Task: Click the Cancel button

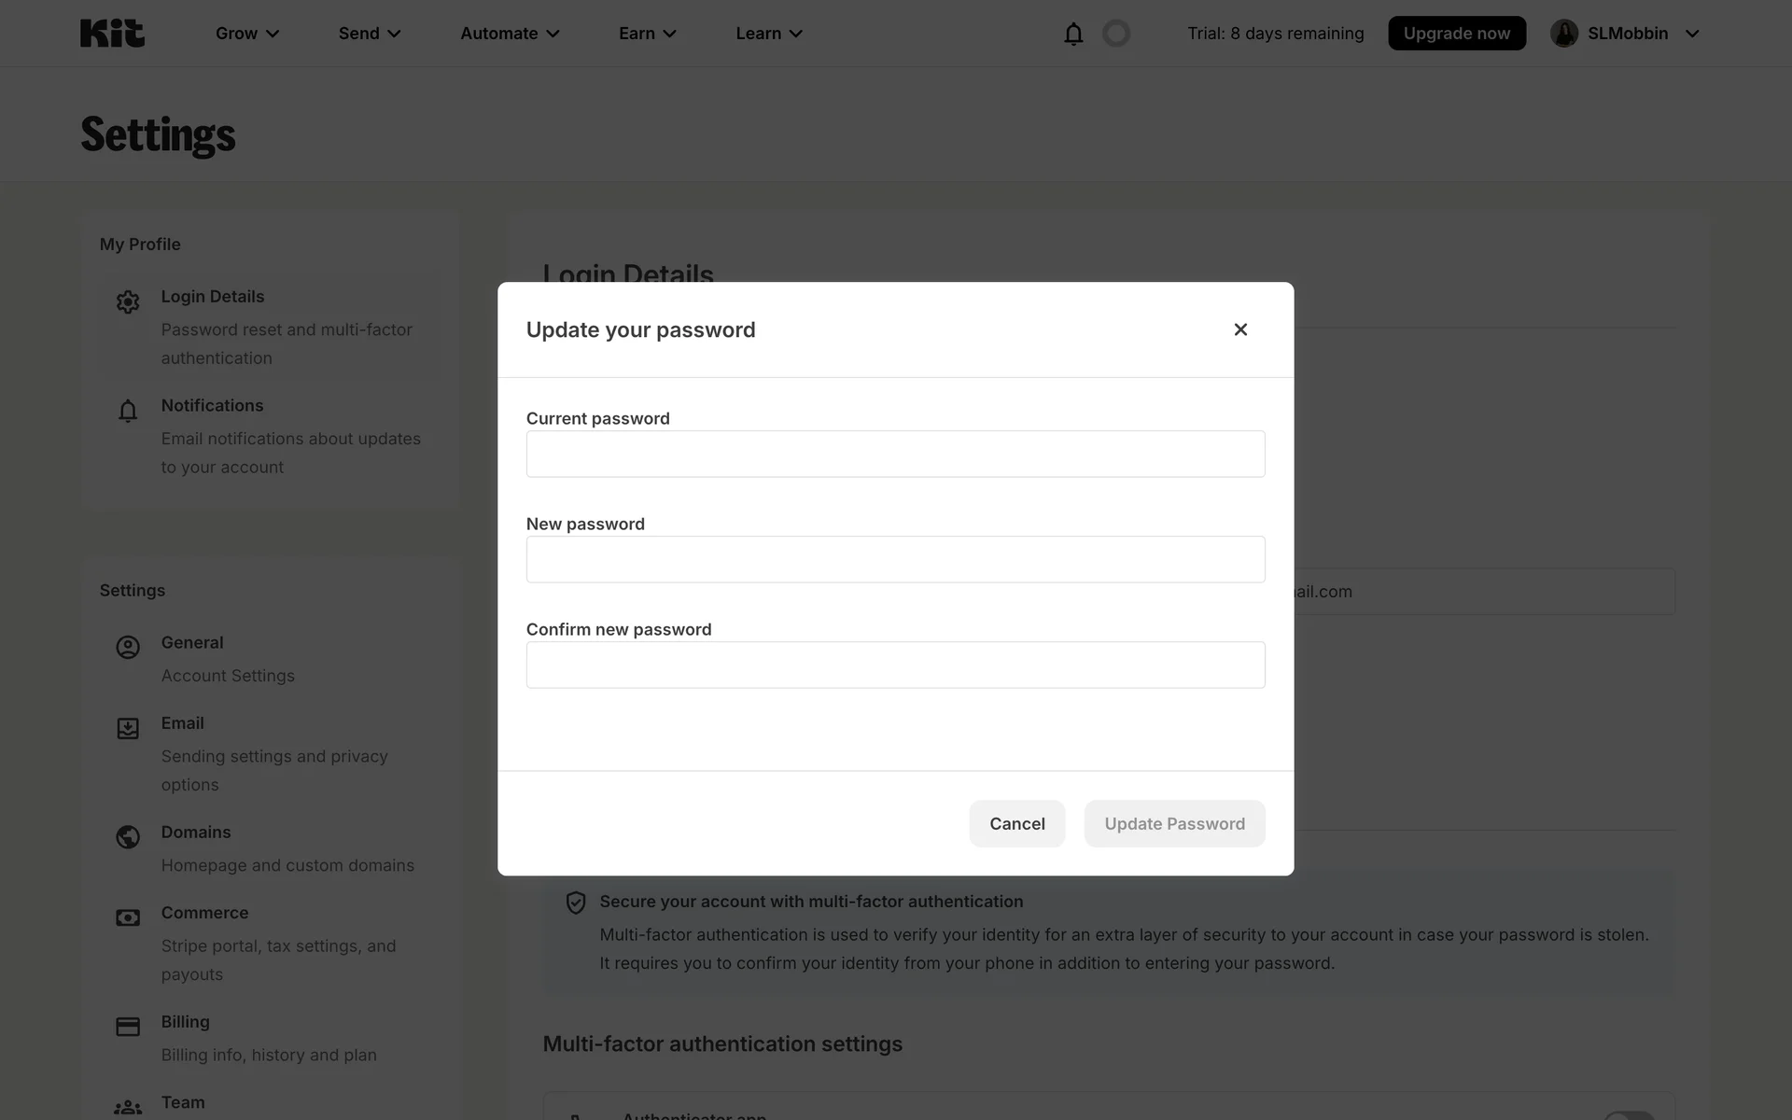Action: tap(1016, 823)
